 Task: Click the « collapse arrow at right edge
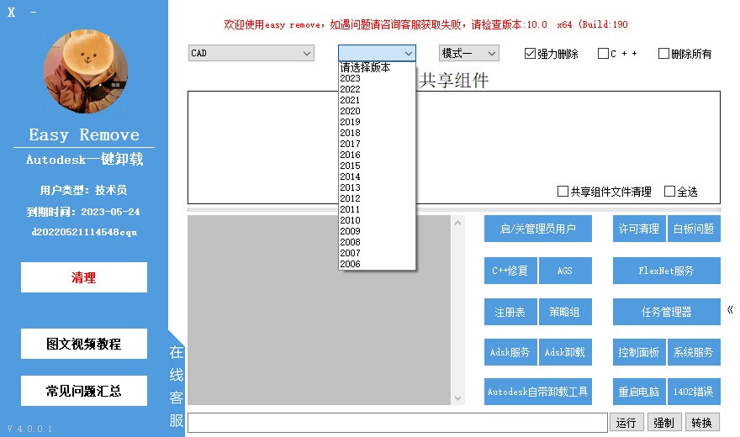pyautogui.click(x=730, y=310)
